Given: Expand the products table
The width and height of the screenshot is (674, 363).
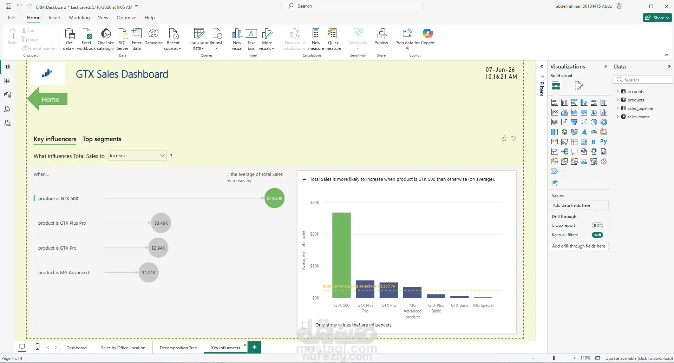Looking at the screenshot, I should point(618,100).
